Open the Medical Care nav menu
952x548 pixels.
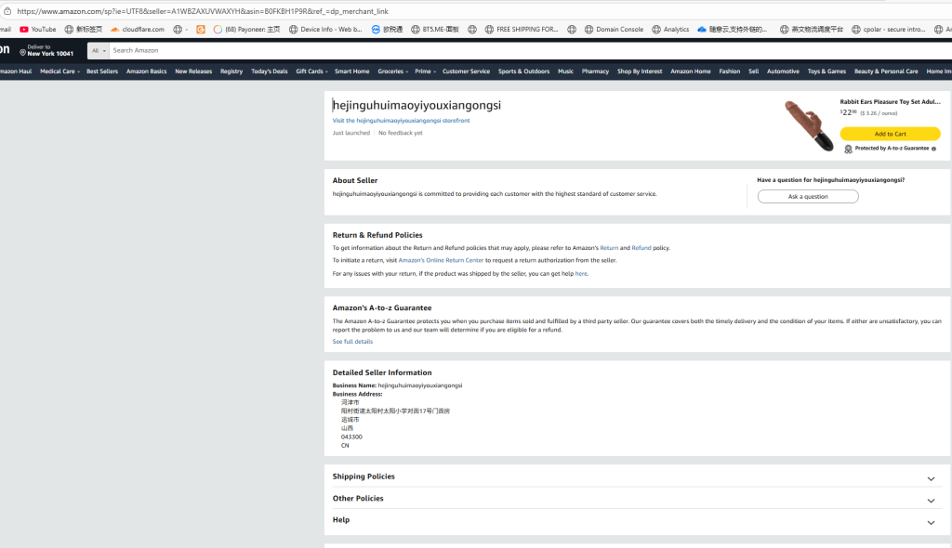click(59, 72)
